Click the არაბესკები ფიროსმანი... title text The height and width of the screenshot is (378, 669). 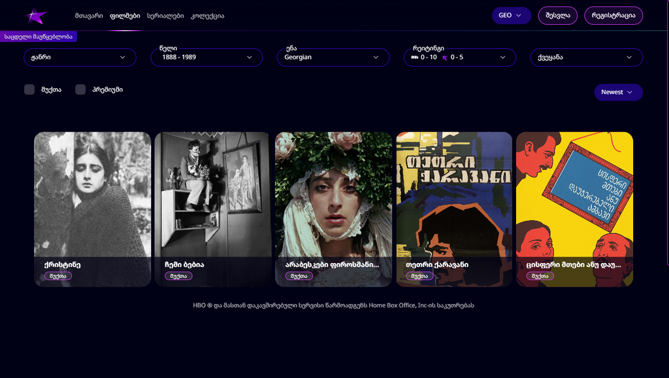(332, 265)
